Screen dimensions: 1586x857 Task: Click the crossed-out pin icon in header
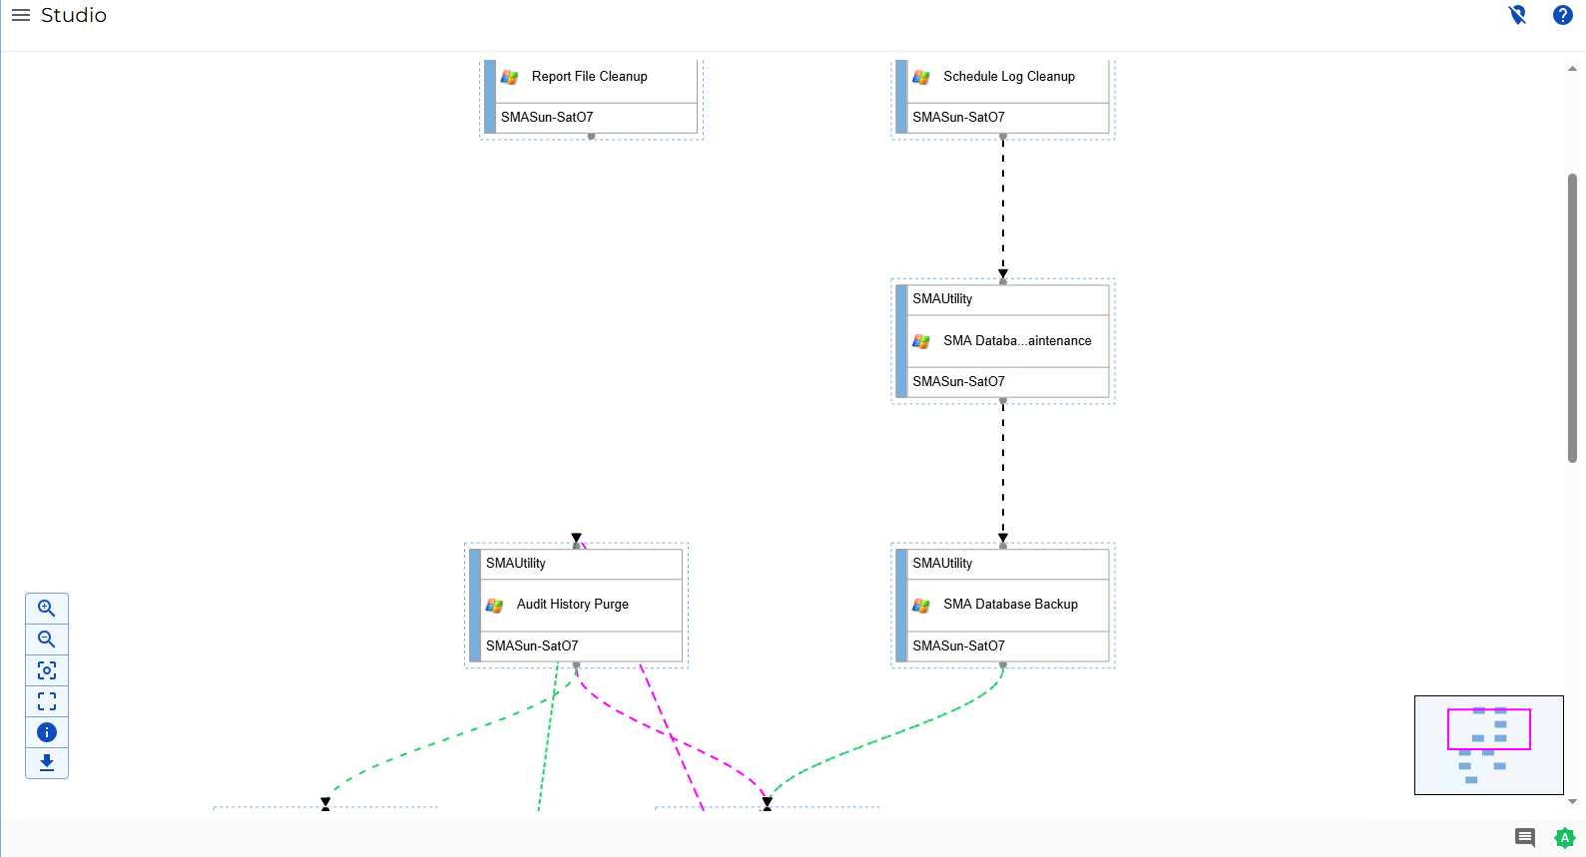pyautogui.click(x=1517, y=15)
